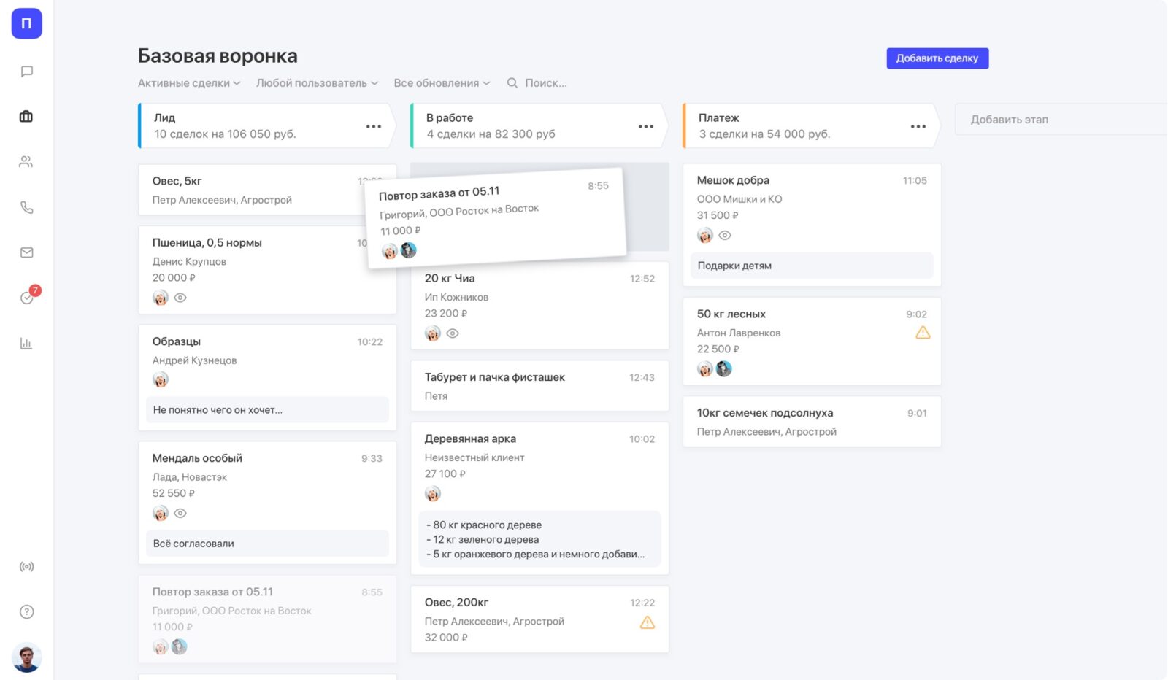Open the mail envelope sidebar icon
The width and height of the screenshot is (1168, 680).
pyautogui.click(x=27, y=252)
